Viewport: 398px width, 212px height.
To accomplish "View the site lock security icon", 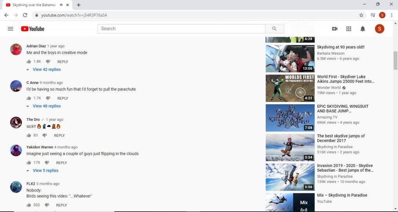I will pos(37,15).
